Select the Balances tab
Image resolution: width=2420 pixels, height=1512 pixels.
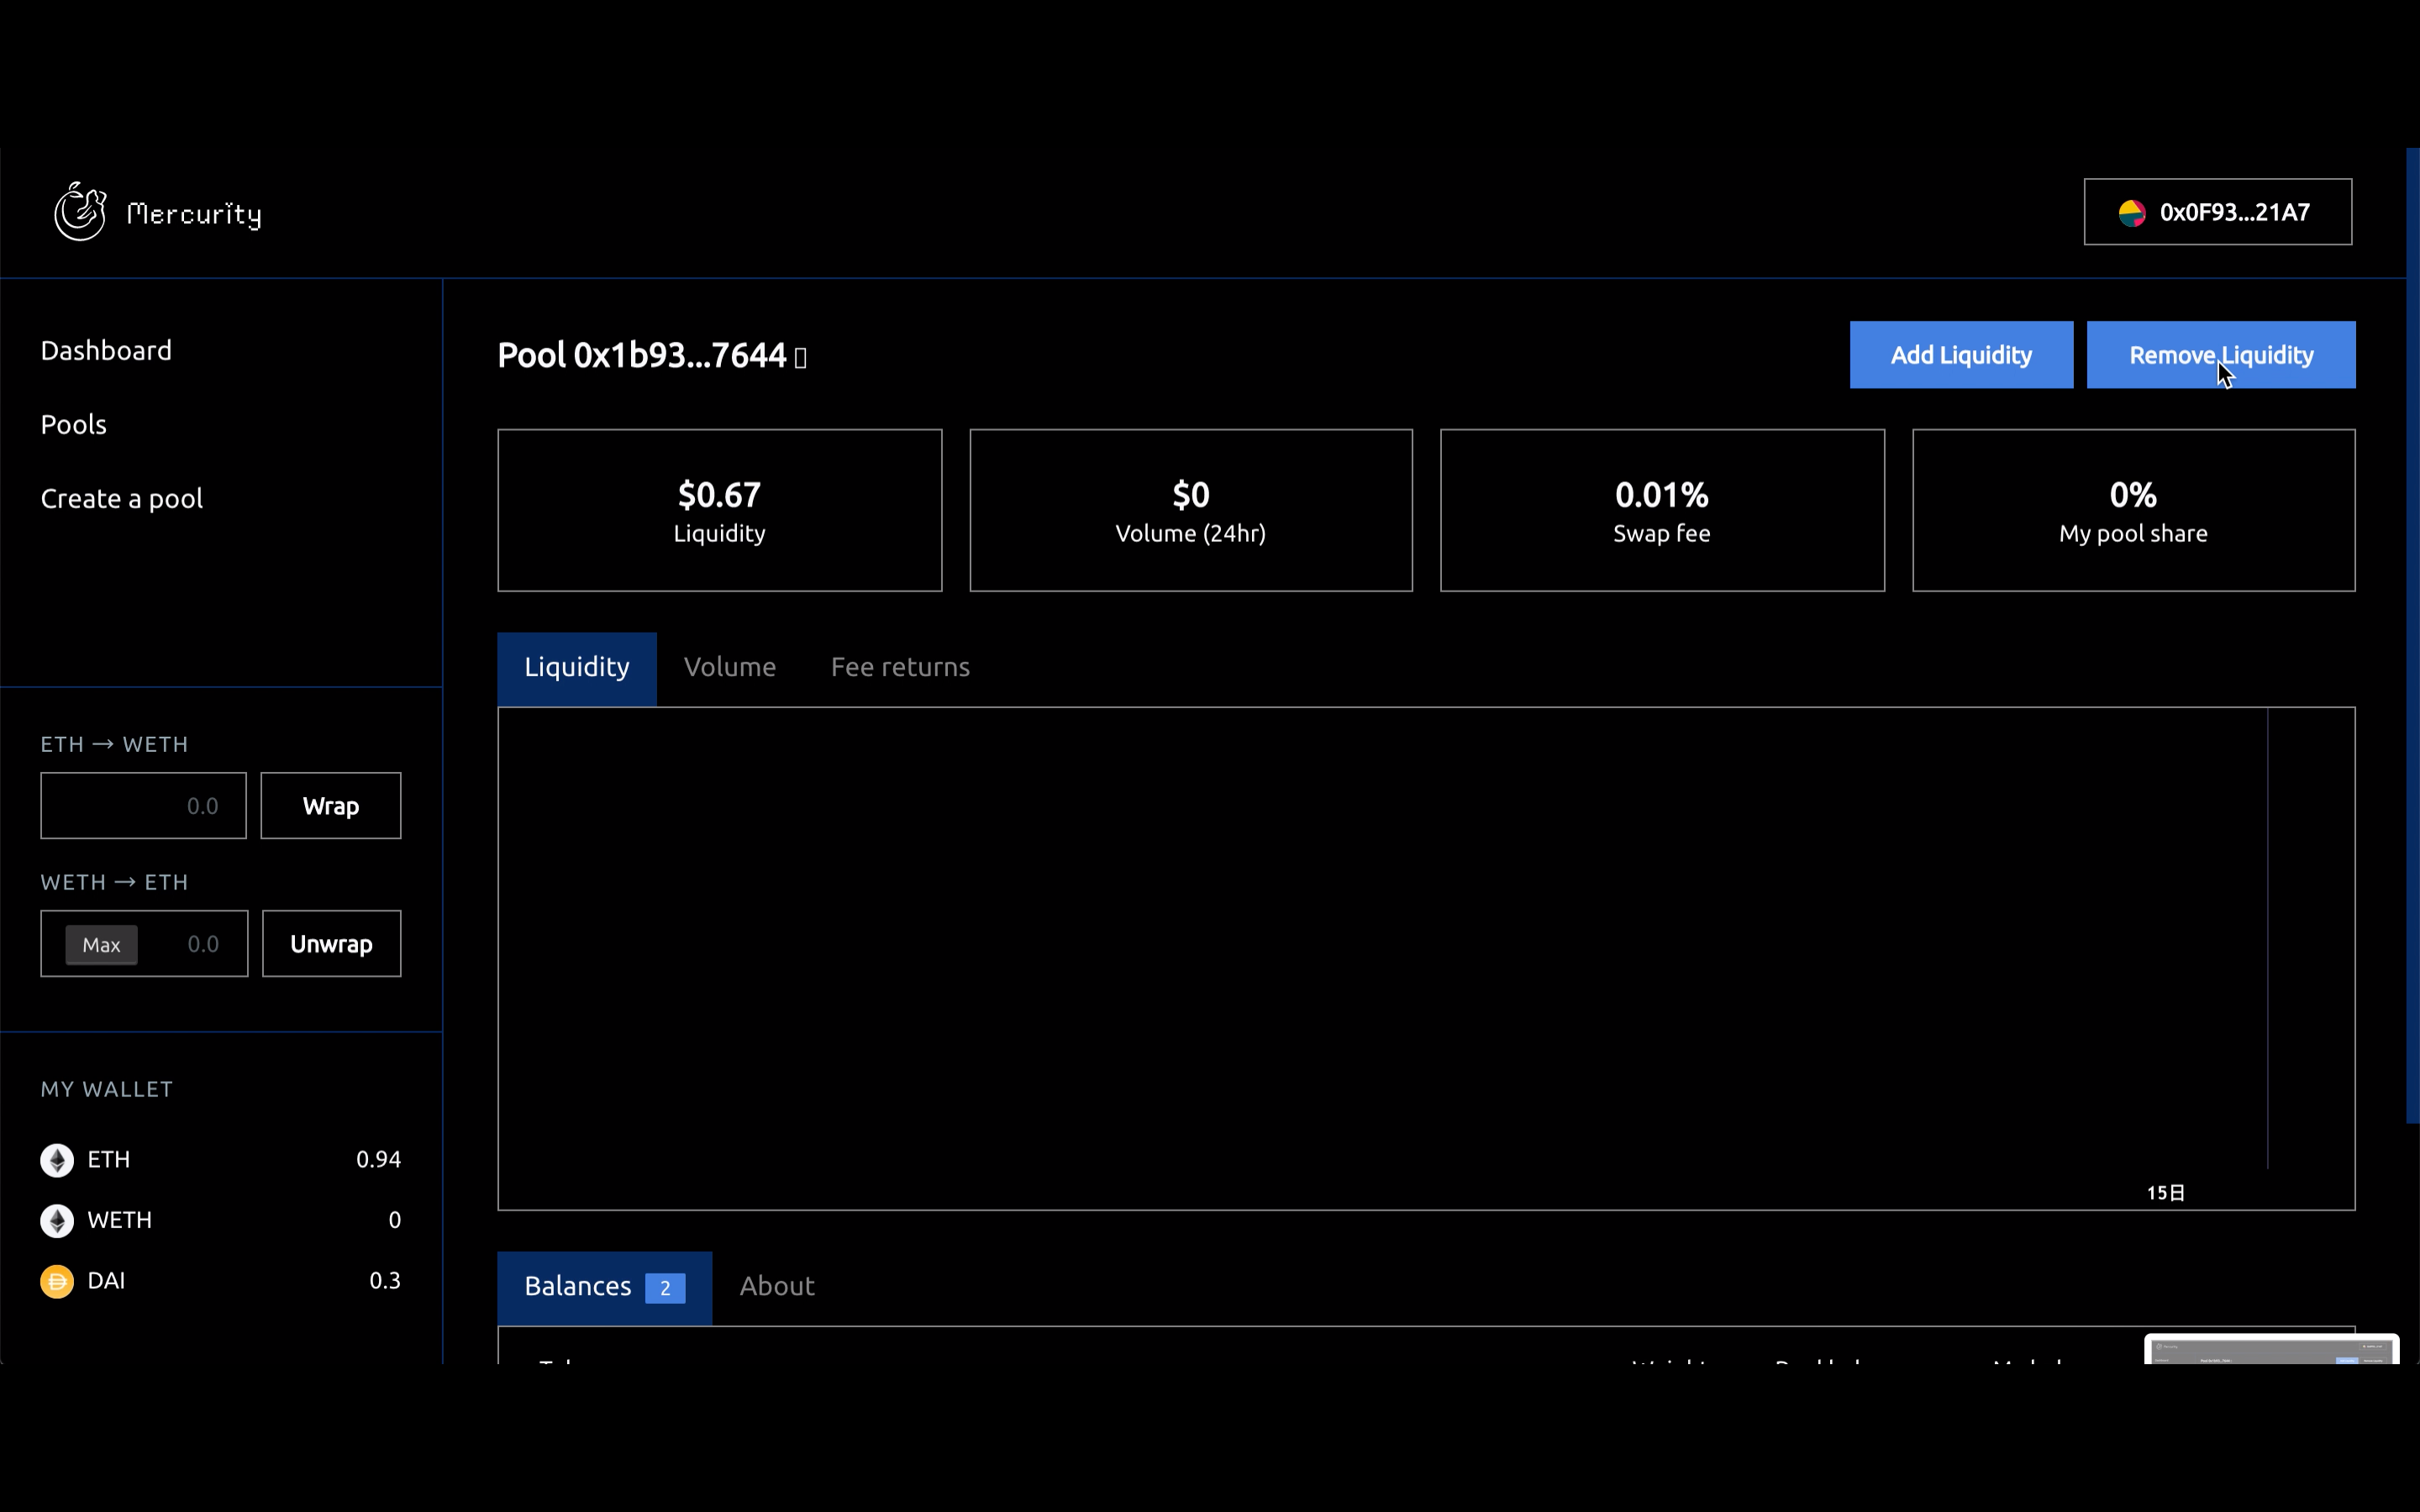603,1287
